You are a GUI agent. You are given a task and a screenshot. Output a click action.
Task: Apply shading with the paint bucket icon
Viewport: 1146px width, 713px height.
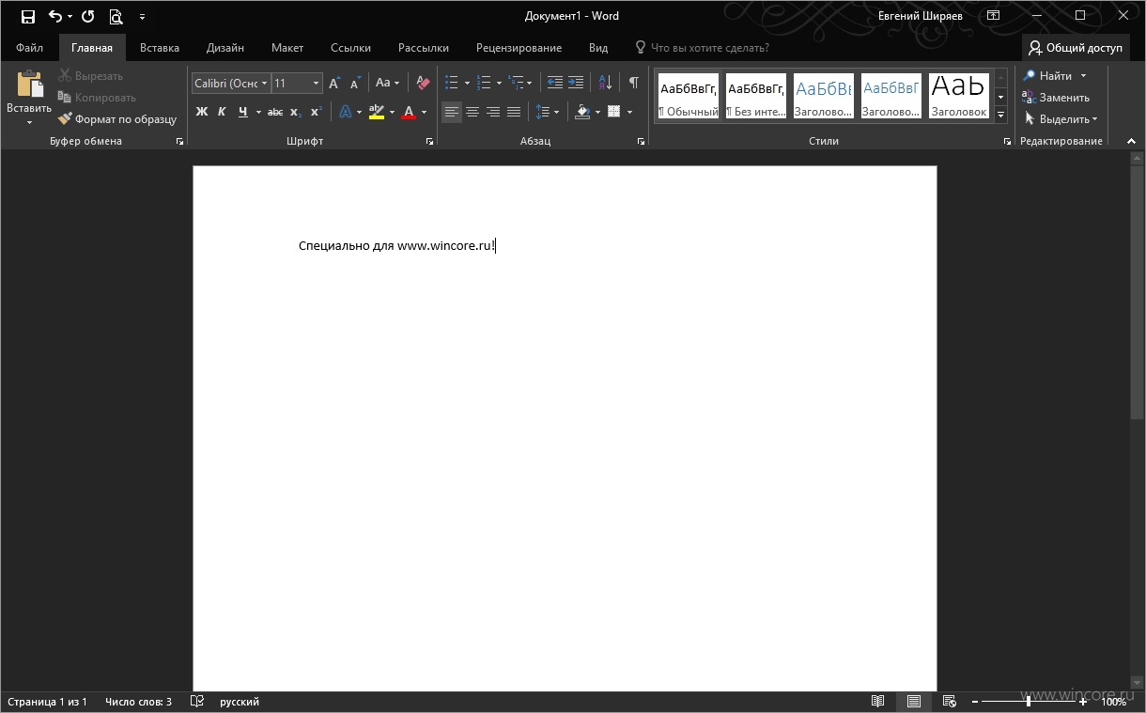point(582,112)
